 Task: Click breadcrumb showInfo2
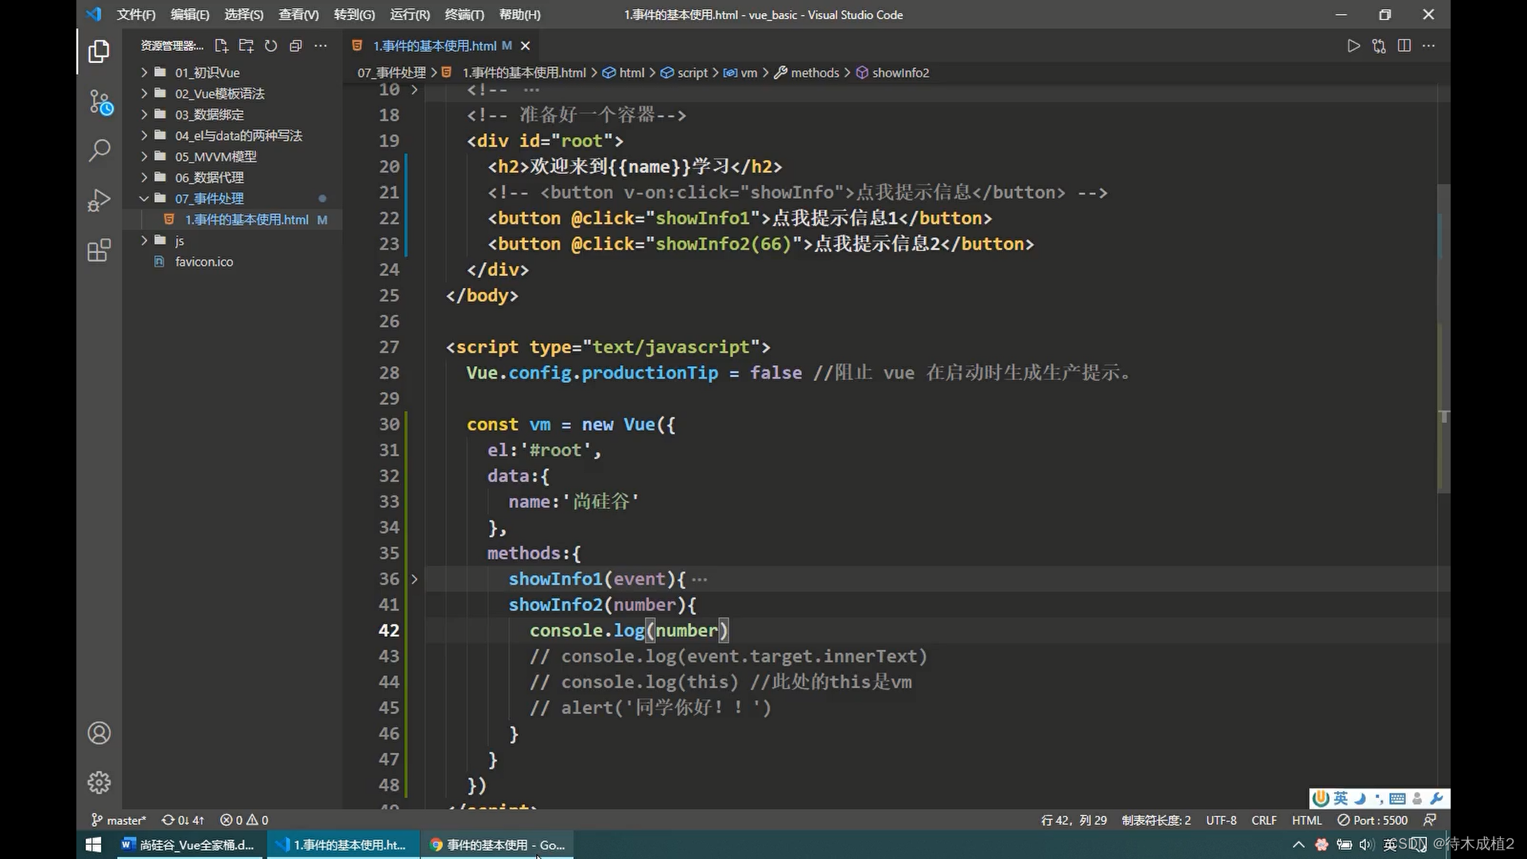click(892, 72)
